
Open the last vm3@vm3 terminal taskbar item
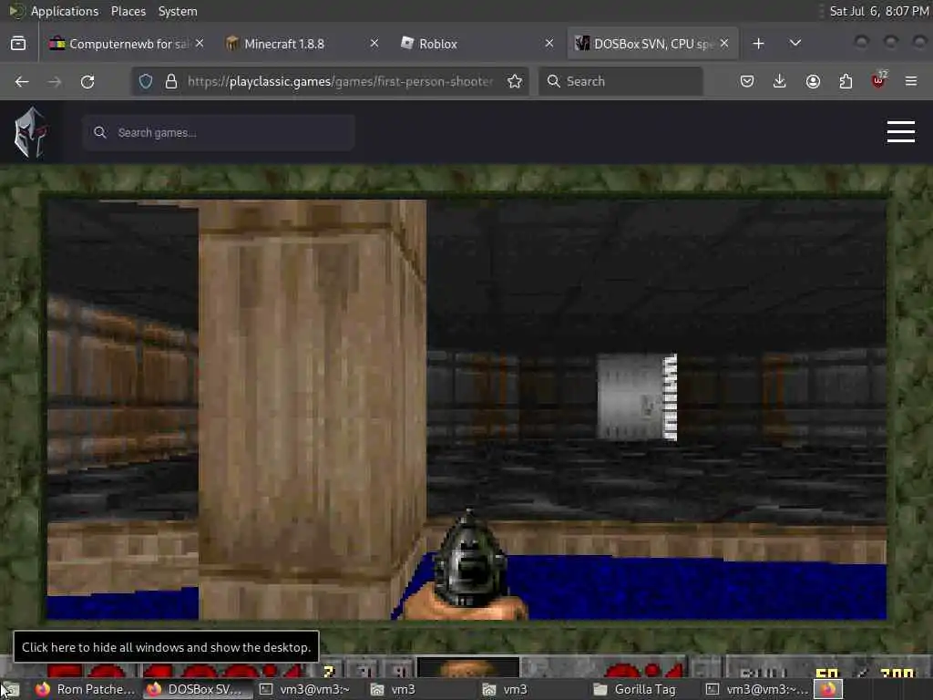coord(757,689)
